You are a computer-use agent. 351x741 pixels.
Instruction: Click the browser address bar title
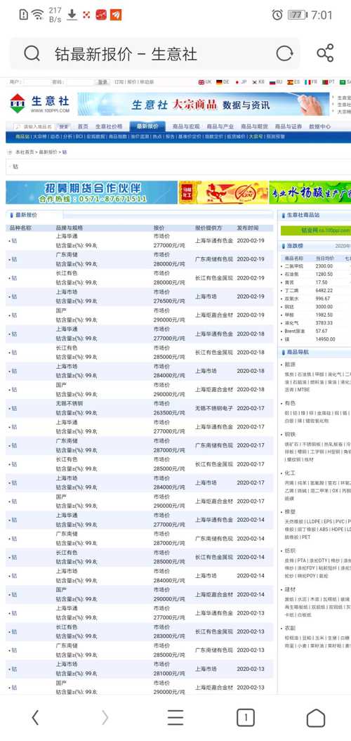coord(126,54)
